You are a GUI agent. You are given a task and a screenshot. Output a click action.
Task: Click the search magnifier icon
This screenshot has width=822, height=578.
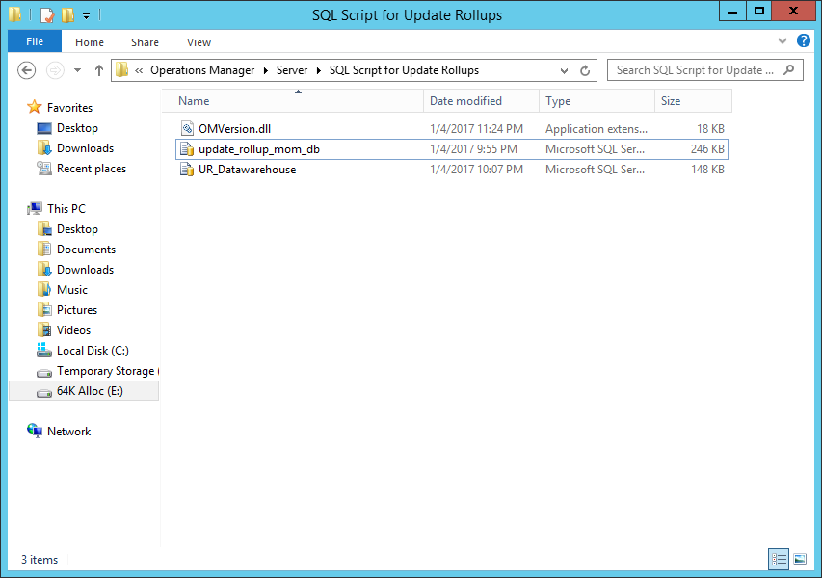(788, 70)
